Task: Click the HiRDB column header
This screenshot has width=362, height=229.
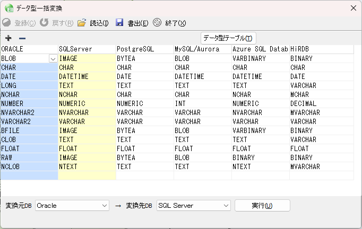Action: pyautogui.click(x=322, y=49)
